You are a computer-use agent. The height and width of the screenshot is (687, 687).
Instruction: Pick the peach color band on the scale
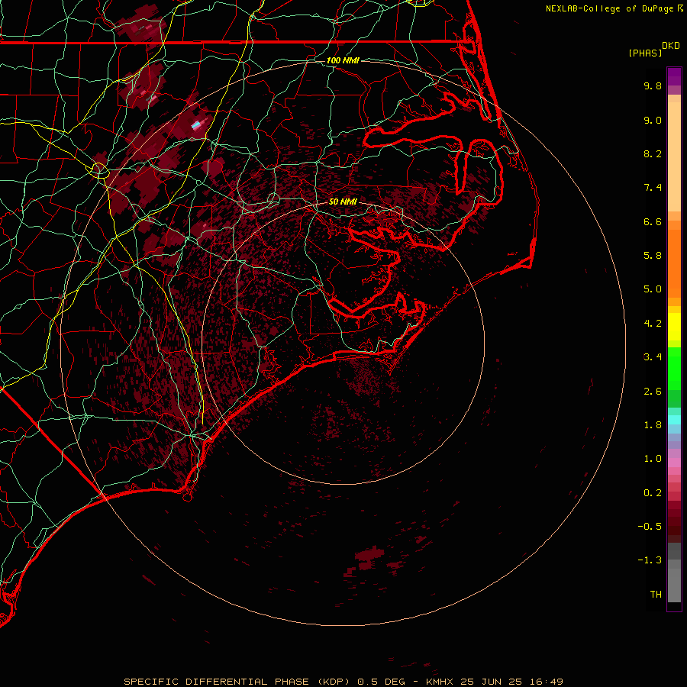674,156
